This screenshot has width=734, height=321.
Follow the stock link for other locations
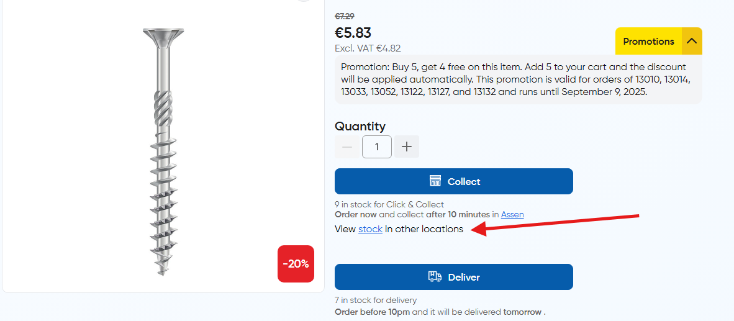(x=370, y=229)
